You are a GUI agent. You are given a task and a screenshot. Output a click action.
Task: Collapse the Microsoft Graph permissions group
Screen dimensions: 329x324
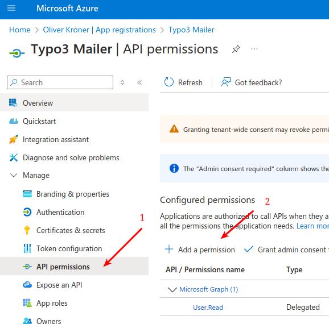click(x=172, y=290)
